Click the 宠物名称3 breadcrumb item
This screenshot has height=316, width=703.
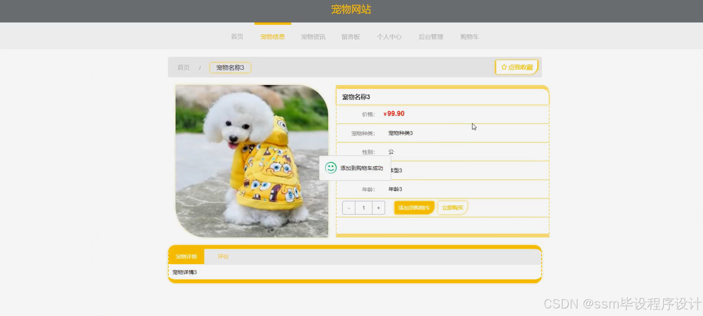[x=230, y=68]
